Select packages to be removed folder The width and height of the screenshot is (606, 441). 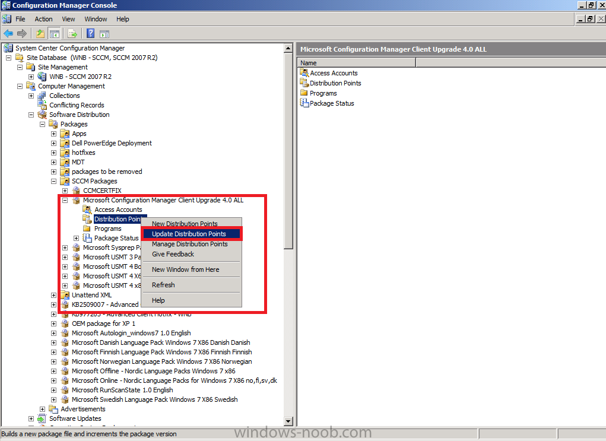tap(107, 172)
